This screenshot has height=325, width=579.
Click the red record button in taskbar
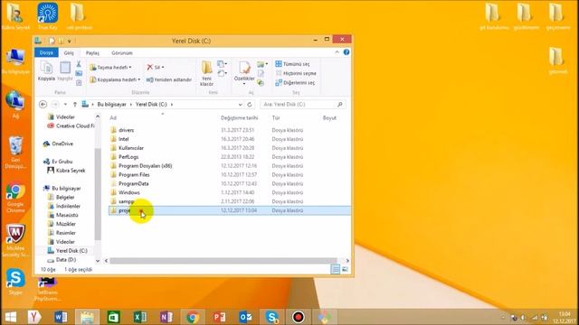point(298,317)
